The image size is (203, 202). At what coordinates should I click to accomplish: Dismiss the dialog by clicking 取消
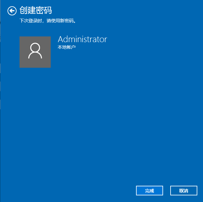pos(183,191)
